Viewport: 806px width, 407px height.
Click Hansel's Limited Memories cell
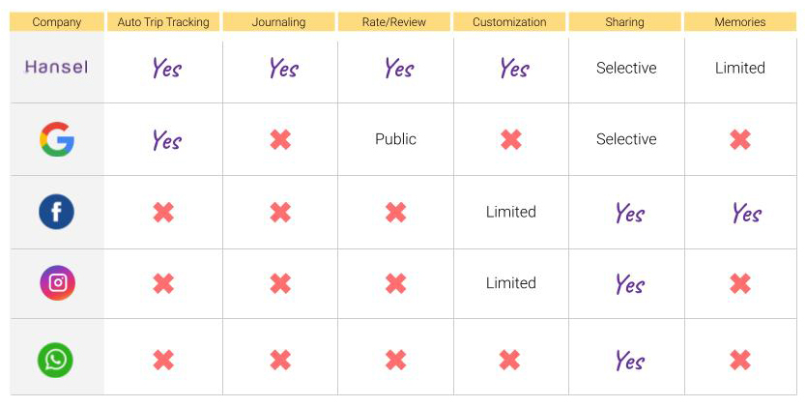740,68
